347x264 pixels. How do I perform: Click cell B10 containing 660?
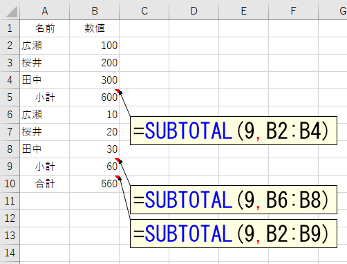click(x=95, y=184)
